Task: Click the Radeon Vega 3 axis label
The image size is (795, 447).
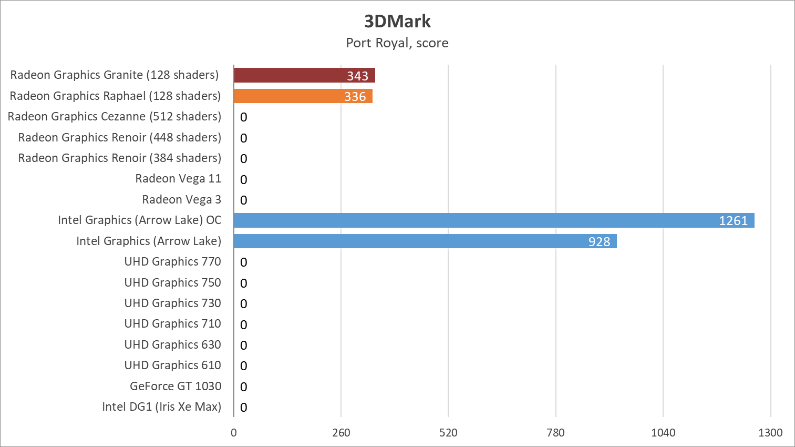Action: (x=181, y=200)
